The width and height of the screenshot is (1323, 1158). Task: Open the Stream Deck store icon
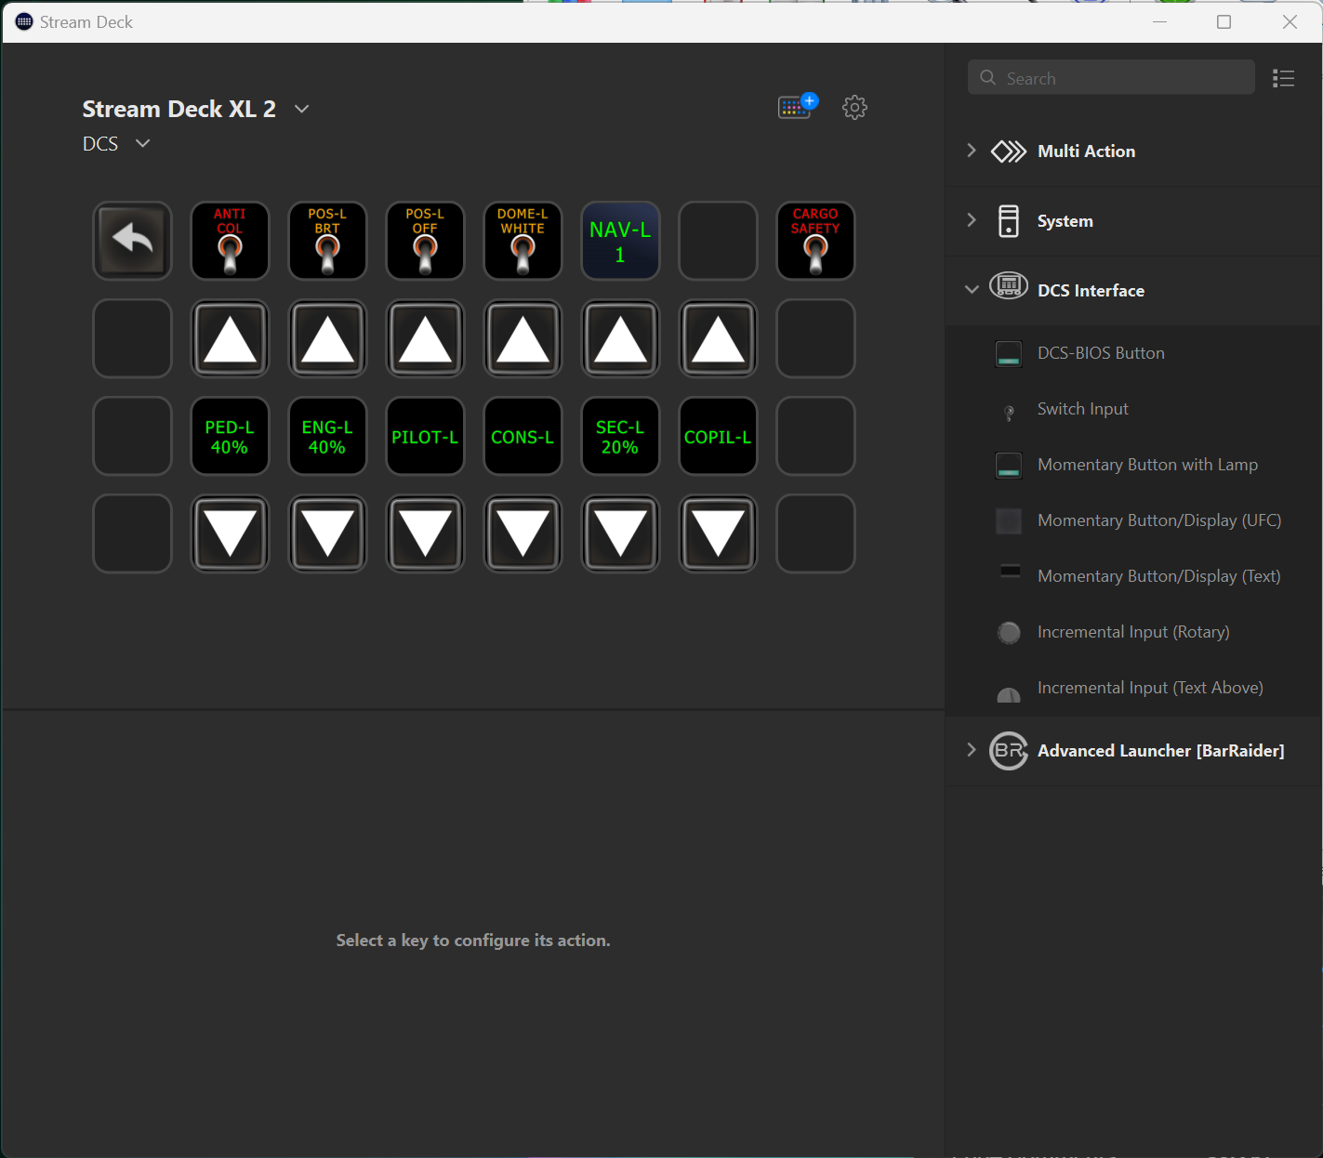pos(796,107)
